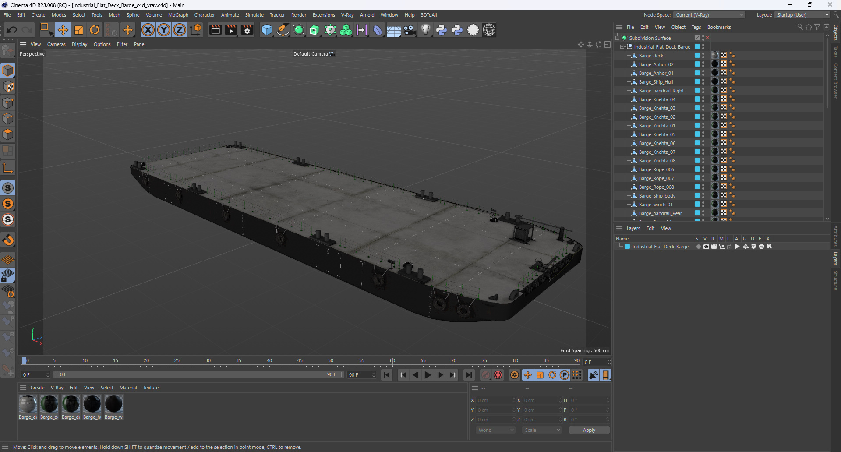Toggle Autokeying red circle button
The height and width of the screenshot is (452, 841).
[x=498, y=375]
